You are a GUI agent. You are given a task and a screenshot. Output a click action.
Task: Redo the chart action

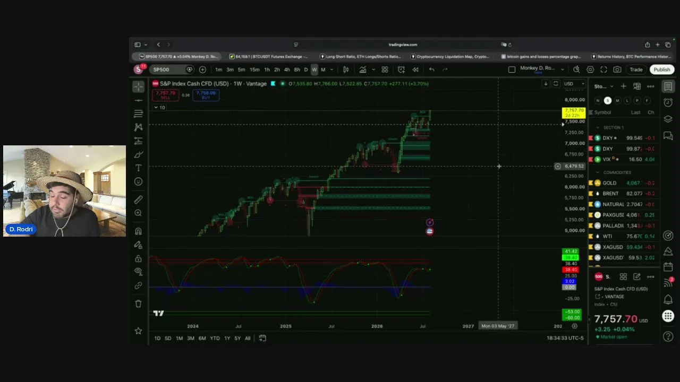[445, 70]
